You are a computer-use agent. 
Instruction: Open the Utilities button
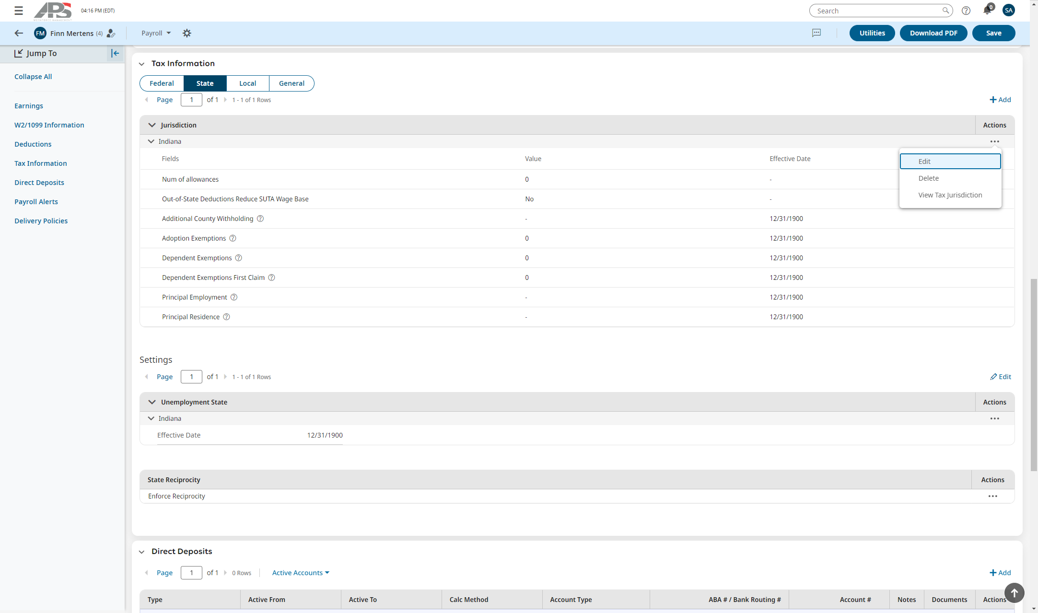[872, 33]
